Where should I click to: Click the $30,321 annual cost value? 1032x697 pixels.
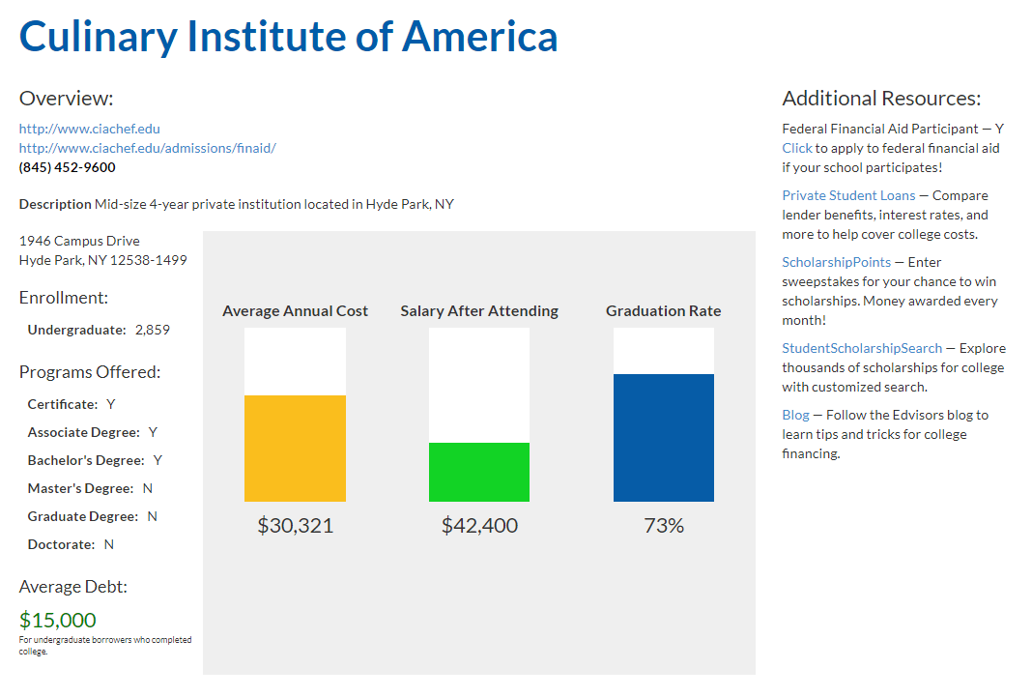pos(295,526)
